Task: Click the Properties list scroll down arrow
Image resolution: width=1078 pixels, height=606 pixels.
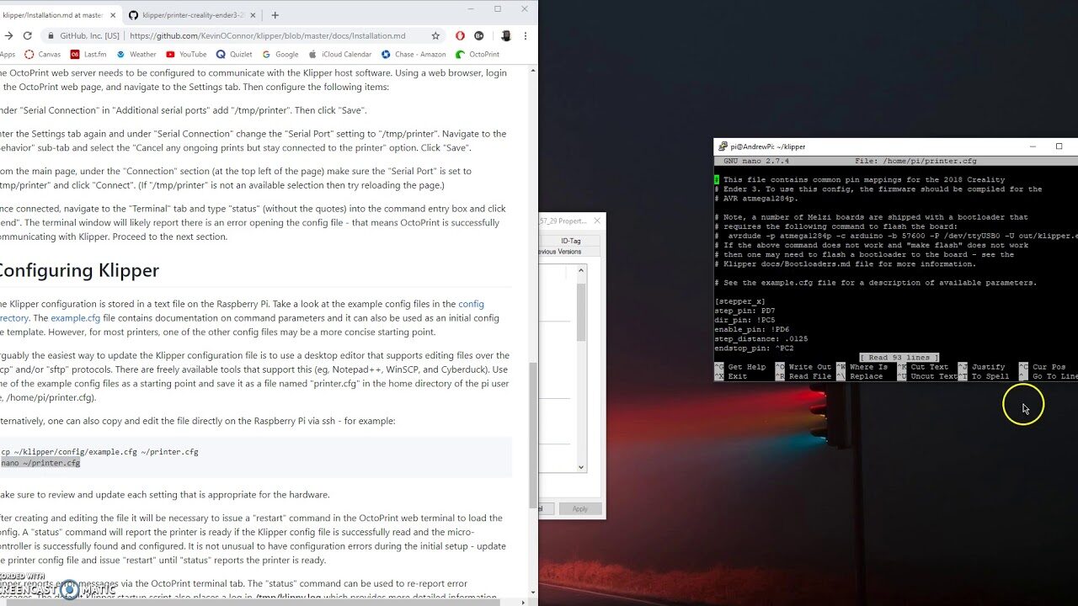Action: 581,467
